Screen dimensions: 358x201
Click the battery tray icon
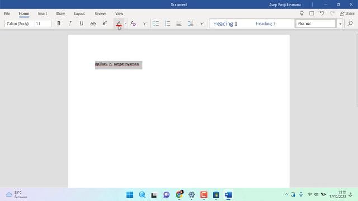323,194
